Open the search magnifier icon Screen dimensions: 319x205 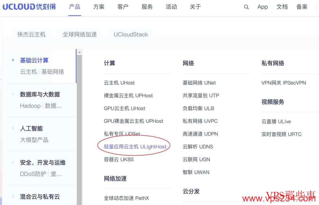(246, 7)
